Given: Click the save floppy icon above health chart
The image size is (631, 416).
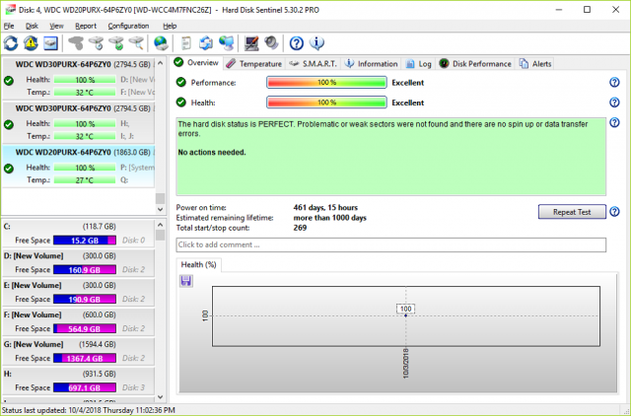Looking at the screenshot, I should 185,281.
